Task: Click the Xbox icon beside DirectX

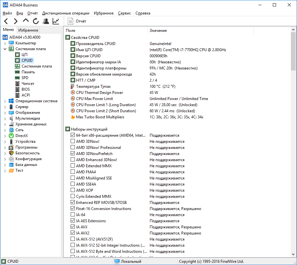Action: (11, 136)
